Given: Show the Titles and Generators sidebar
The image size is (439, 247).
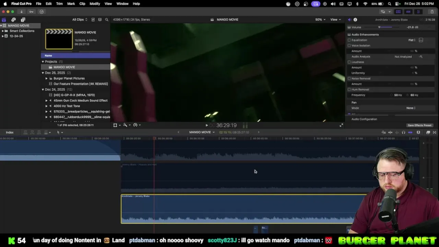Looking at the screenshot, I should click(x=23, y=20).
